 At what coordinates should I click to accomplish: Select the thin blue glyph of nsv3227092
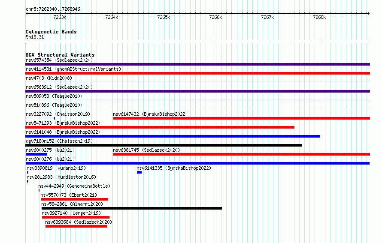(x=40, y=118)
